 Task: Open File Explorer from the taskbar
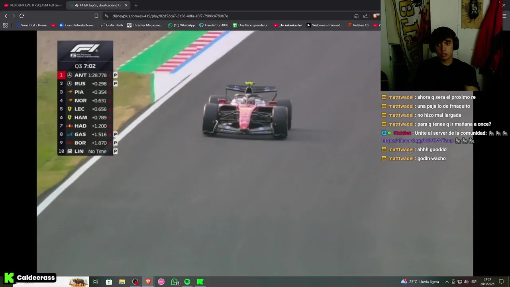pyautogui.click(x=122, y=282)
